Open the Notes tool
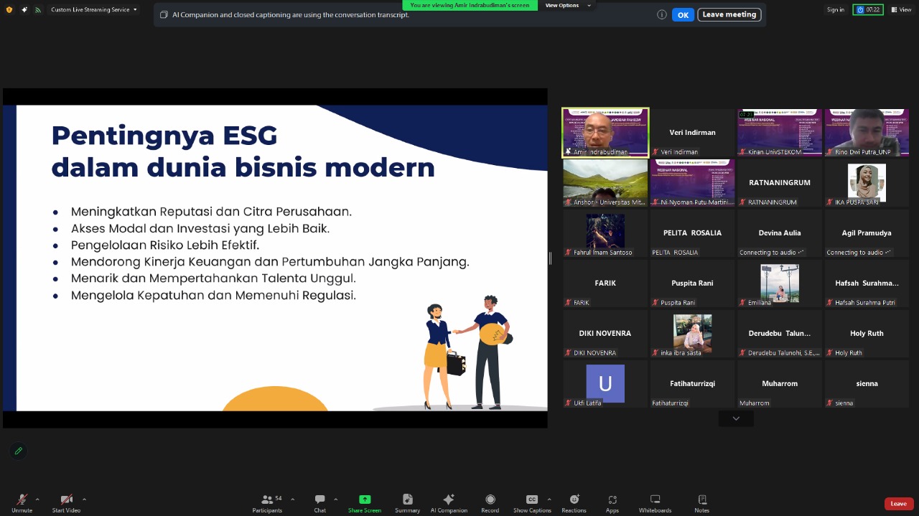Screen dimensions: 919x516 click(x=701, y=499)
